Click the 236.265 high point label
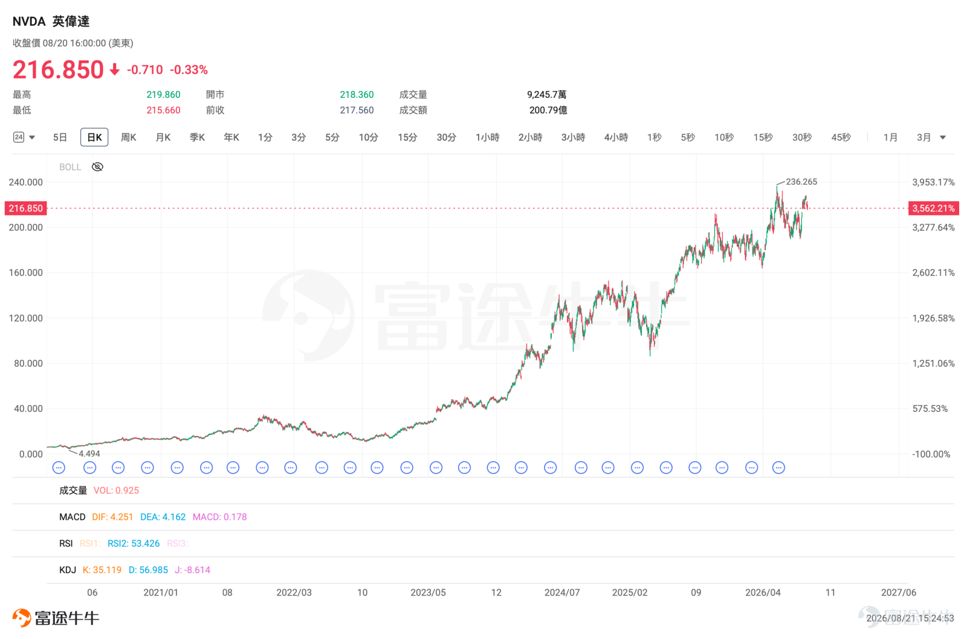 coord(801,182)
